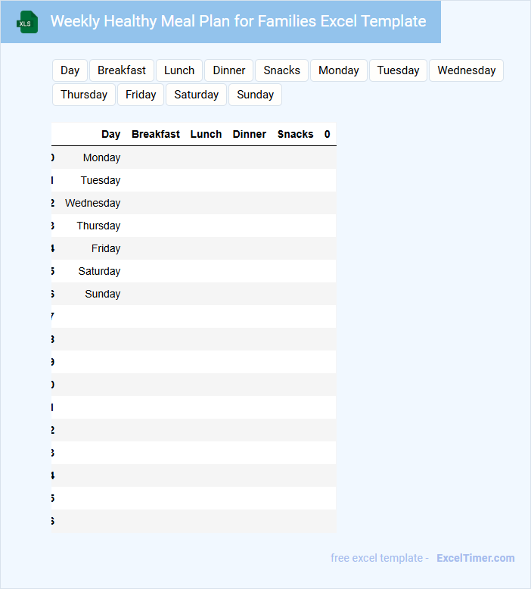This screenshot has height=589, width=531.
Task: Select the Snacks tag button
Action: click(282, 70)
